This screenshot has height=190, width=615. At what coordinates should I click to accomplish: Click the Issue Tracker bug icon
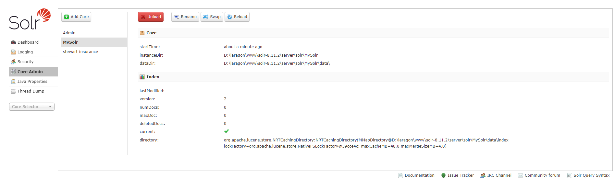click(x=443, y=175)
